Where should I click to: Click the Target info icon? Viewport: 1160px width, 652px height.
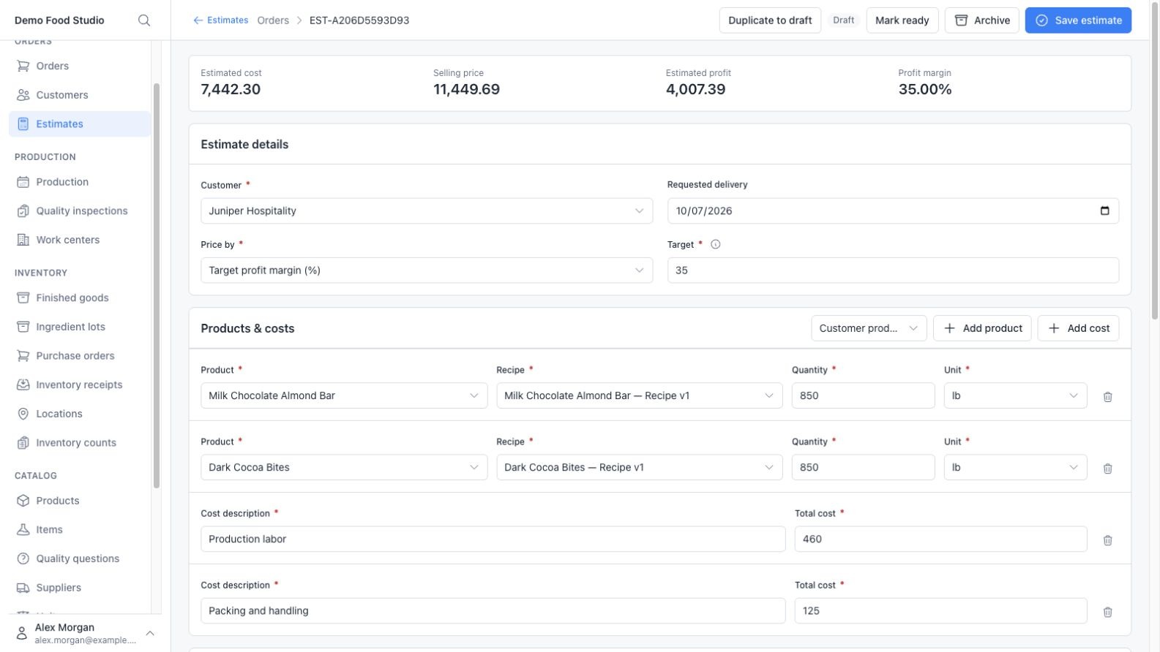(715, 244)
